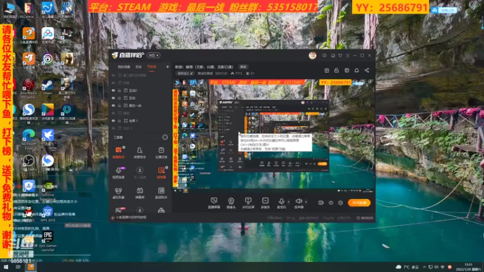Click the OBS Studio desktop icon
This screenshot has height=272, width=484.
pos(28,163)
